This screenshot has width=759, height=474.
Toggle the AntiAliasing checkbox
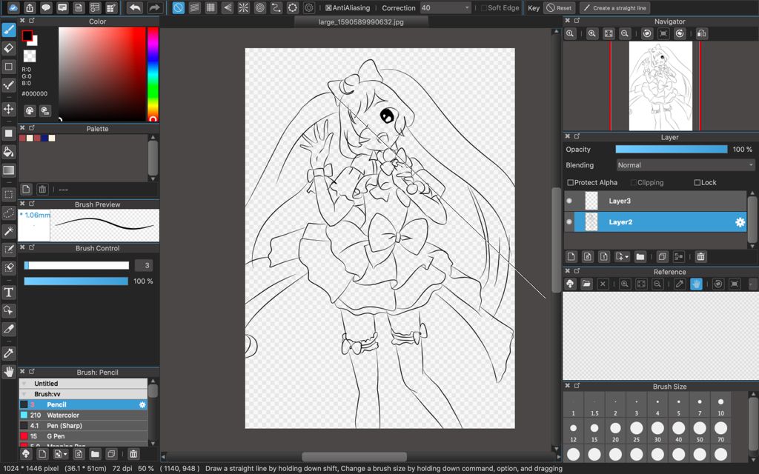point(328,7)
